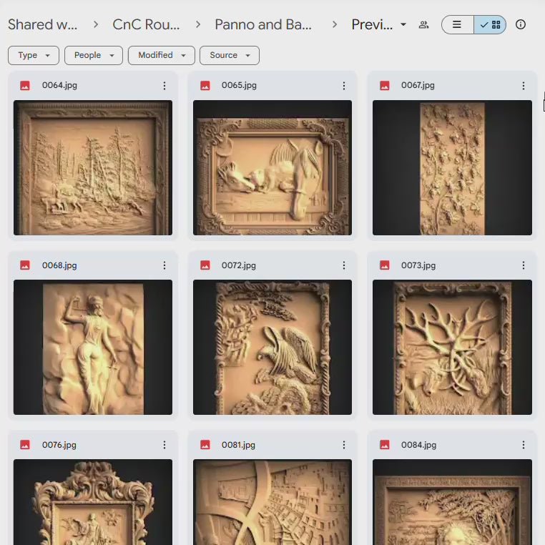
Task: Open more actions for 0065.jpg
Action: [344, 86]
